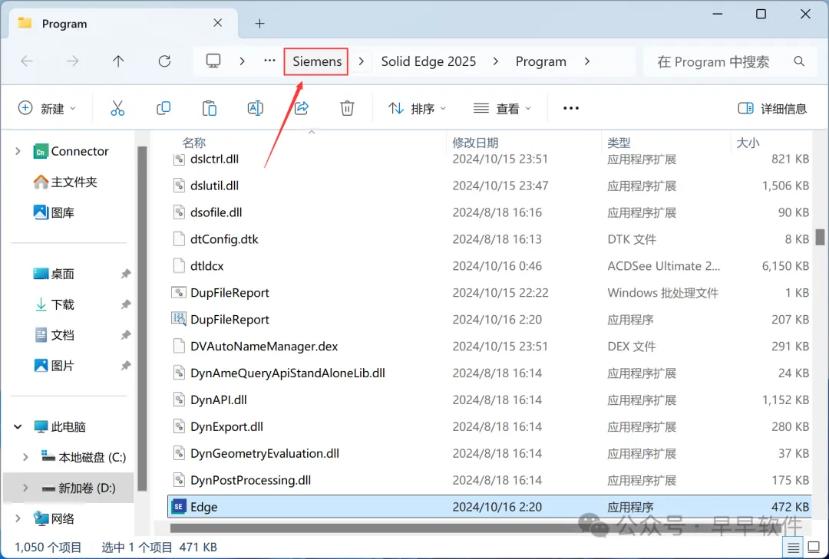
Task: Click the Delete trash can icon
Action: pyautogui.click(x=347, y=108)
